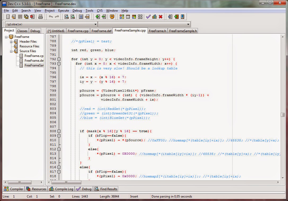Compile the project with the checkmark icon
The height and width of the screenshot is (201, 288).
148,16
